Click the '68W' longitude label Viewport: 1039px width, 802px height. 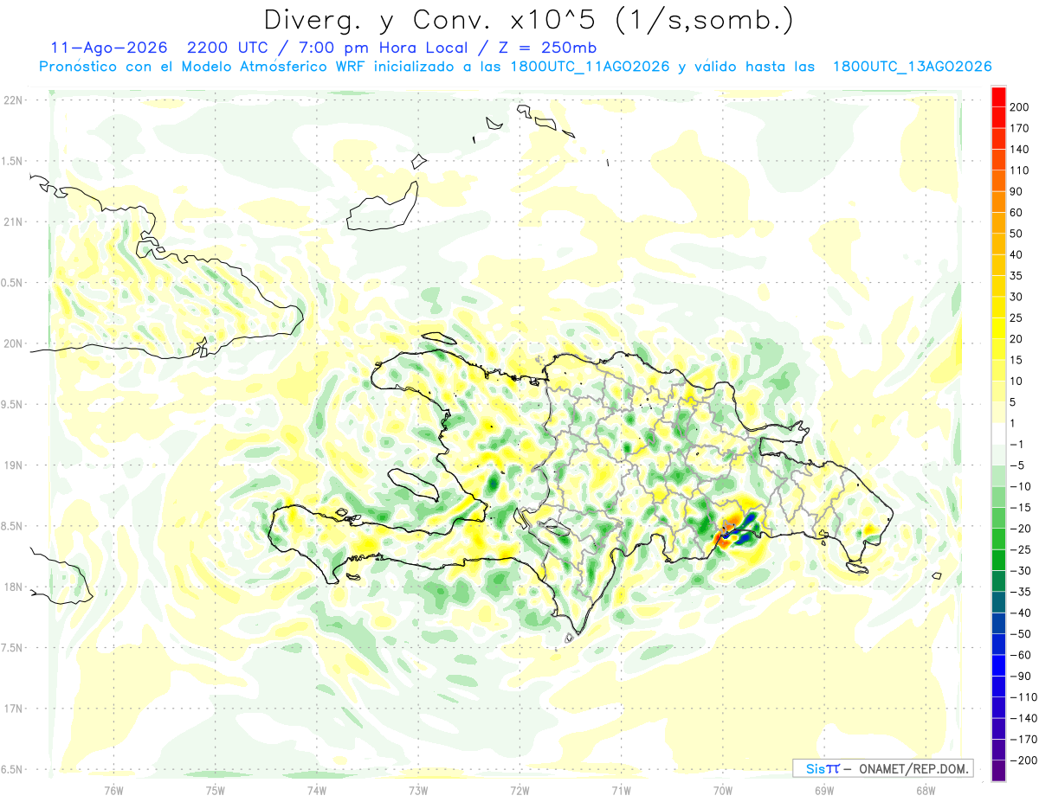point(925,790)
